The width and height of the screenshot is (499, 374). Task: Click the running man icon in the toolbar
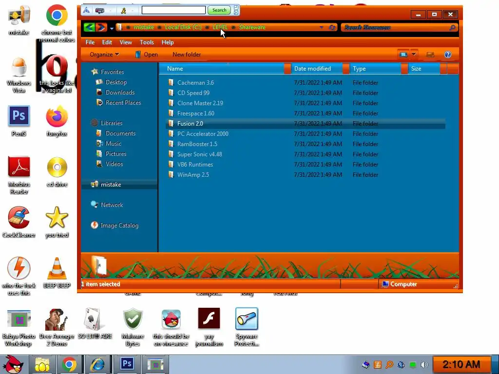[x=123, y=11]
